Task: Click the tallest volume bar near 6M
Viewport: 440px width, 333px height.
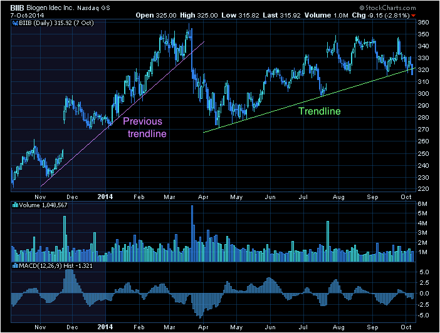Action: (192, 233)
